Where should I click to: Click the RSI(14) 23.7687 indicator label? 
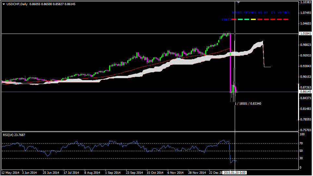pyautogui.click(x=14, y=135)
